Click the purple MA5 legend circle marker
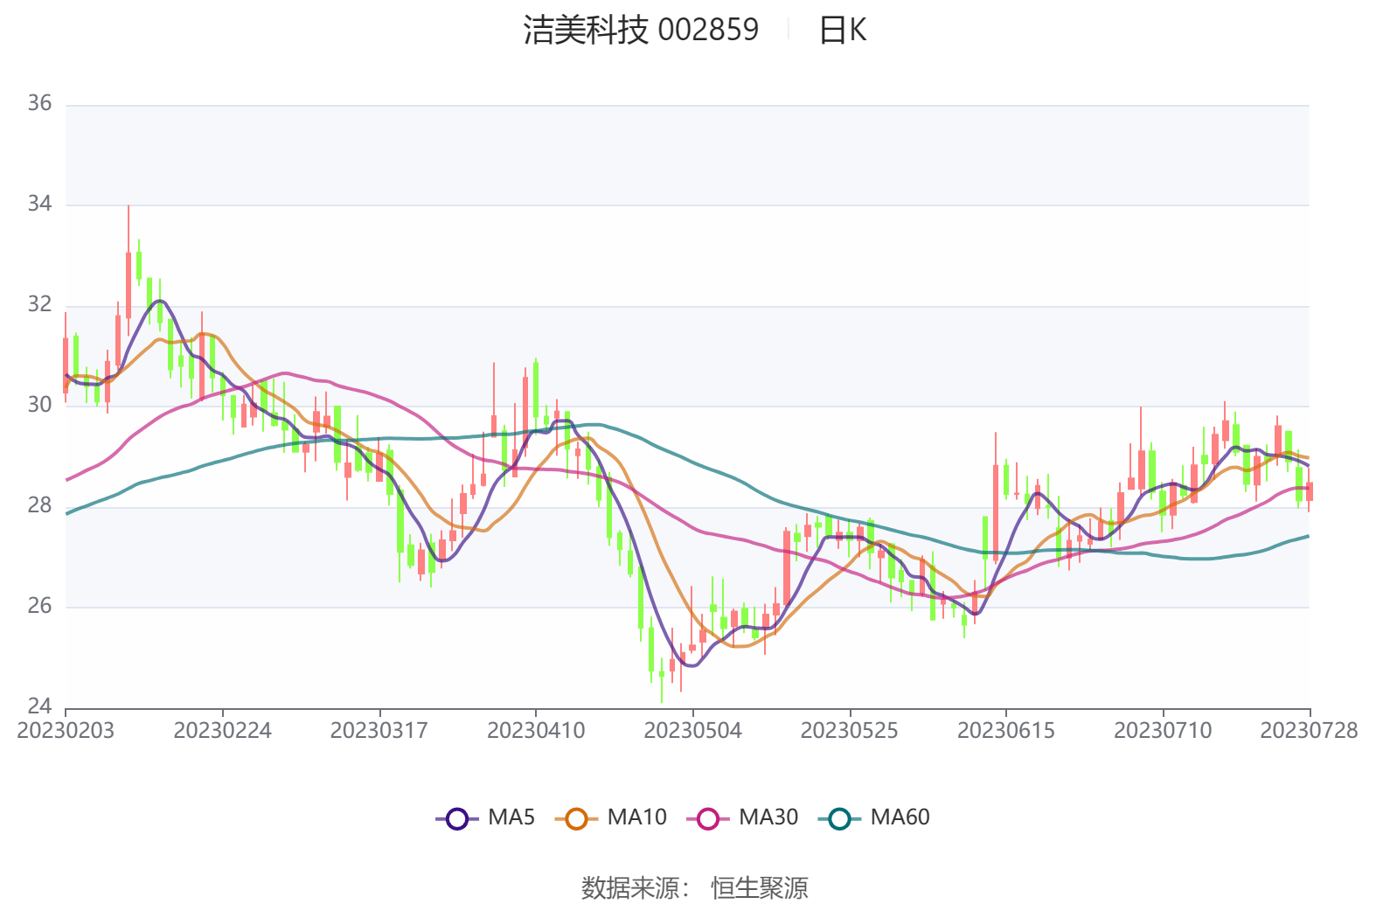 [456, 818]
